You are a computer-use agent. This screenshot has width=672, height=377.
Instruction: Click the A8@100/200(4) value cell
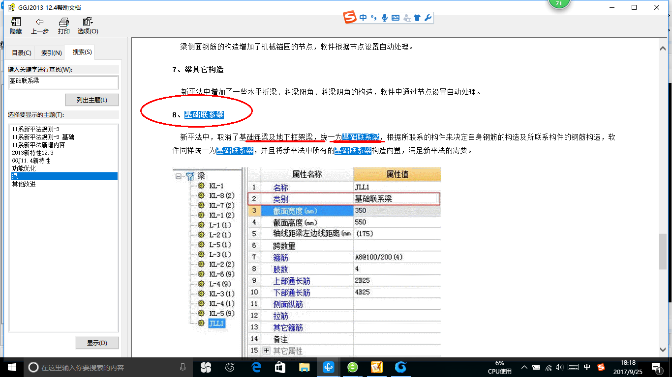coord(397,257)
